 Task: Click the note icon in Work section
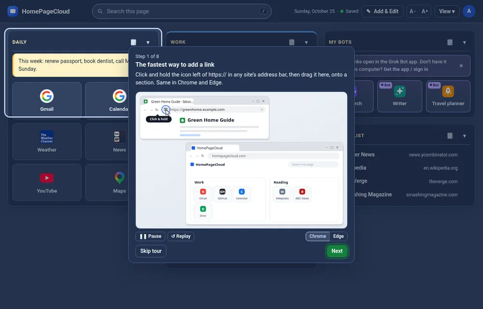click(x=292, y=42)
